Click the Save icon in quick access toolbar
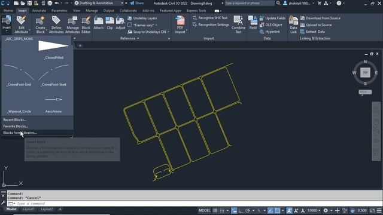The height and width of the screenshot is (215, 383). 29,3
